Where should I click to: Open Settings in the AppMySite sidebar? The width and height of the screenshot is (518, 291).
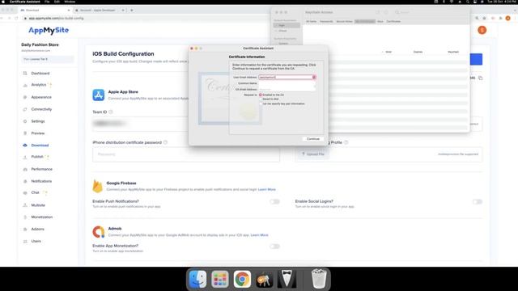pyautogui.click(x=38, y=121)
